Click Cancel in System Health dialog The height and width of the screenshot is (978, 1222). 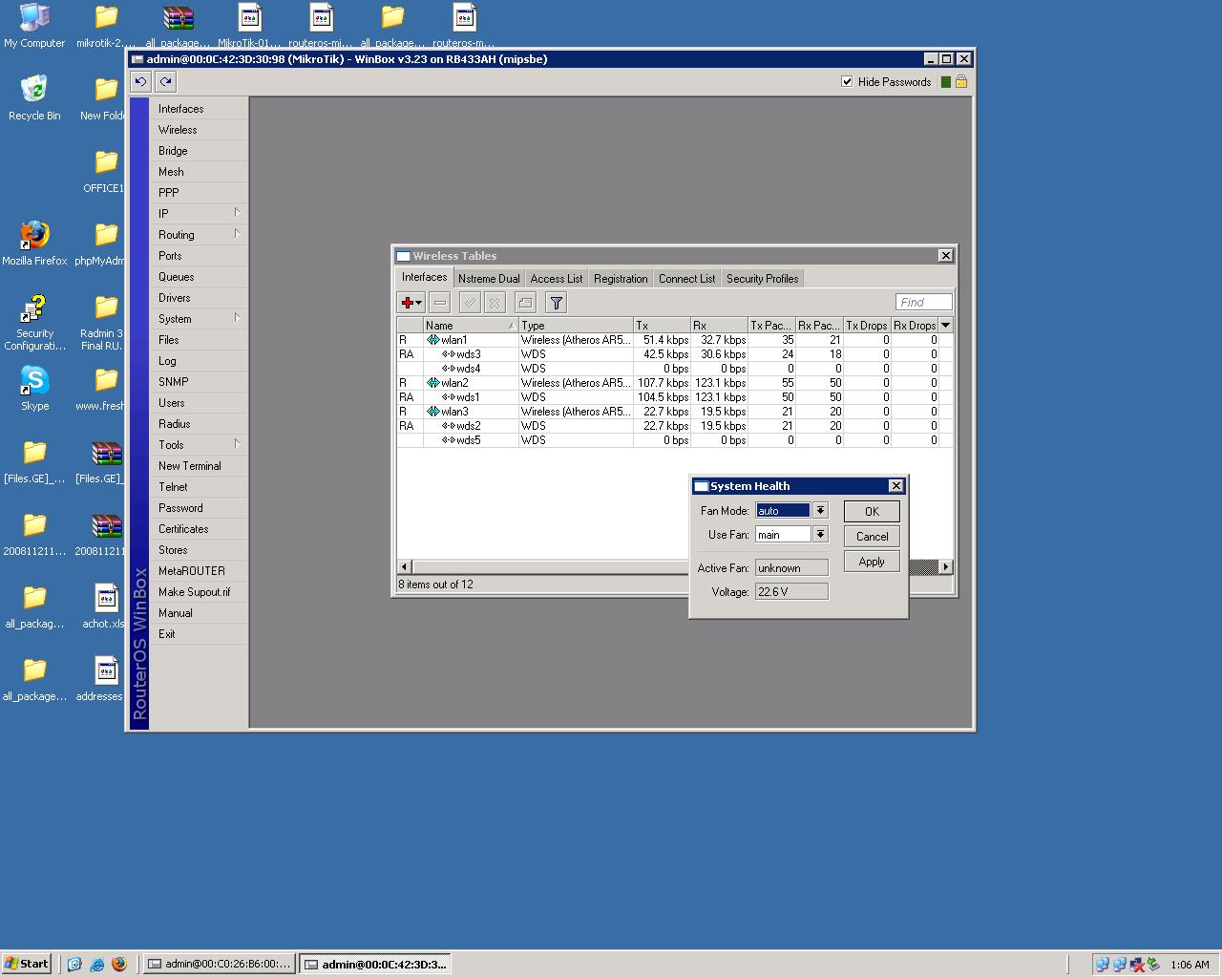(872, 537)
